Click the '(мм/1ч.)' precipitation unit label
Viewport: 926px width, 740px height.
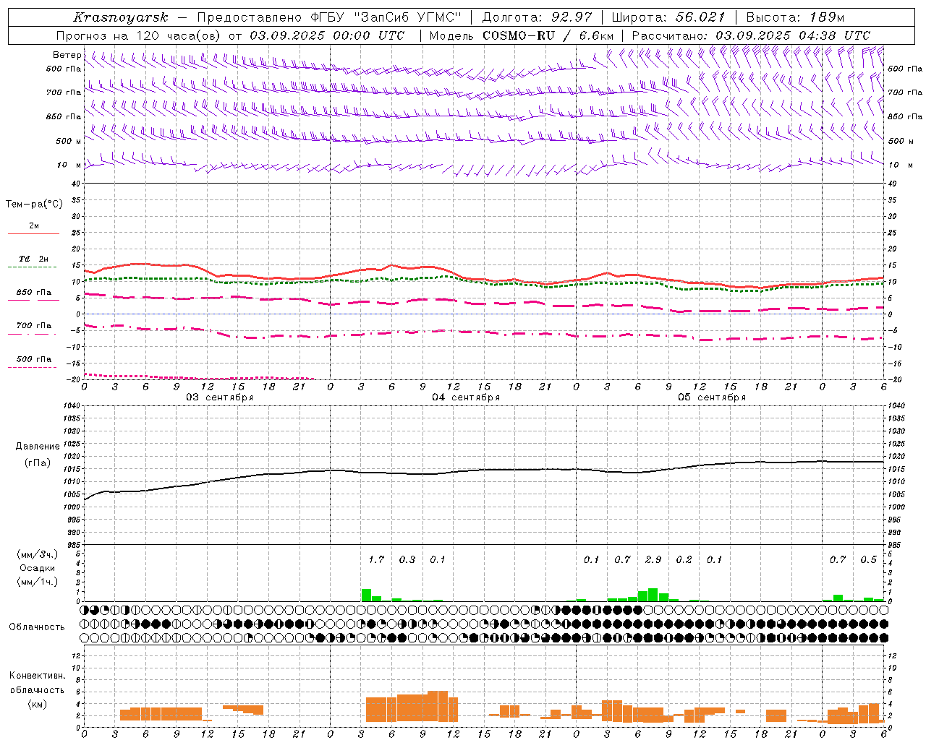pos(37,582)
